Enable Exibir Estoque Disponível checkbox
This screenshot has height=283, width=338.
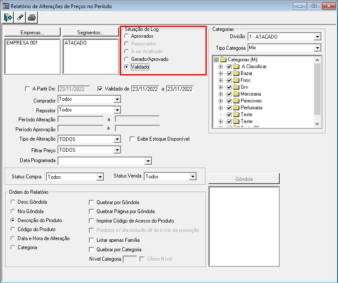[132, 139]
